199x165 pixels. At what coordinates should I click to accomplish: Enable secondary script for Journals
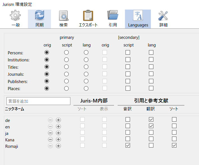(128, 74)
